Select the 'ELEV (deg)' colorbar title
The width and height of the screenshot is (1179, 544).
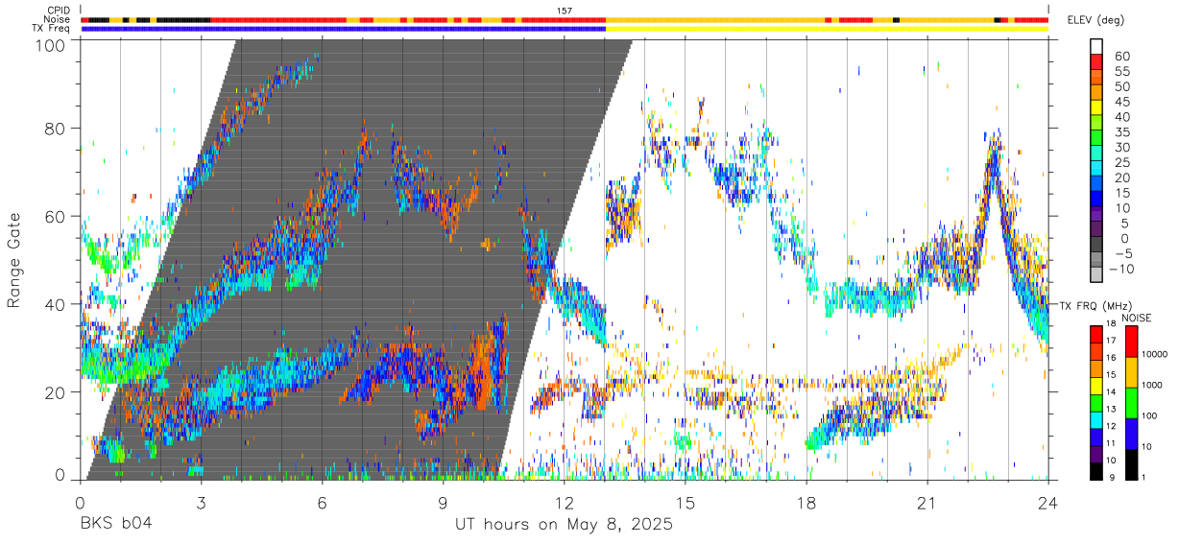coord(1095,20)
